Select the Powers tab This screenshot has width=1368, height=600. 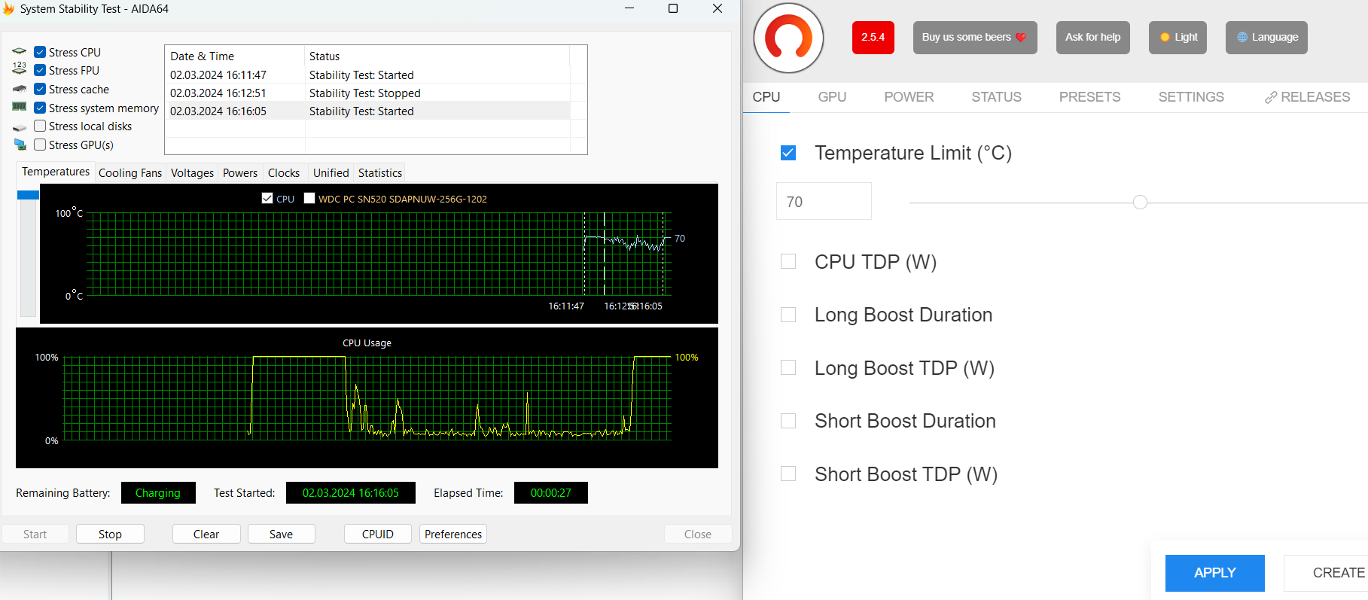tap(240, 173)
